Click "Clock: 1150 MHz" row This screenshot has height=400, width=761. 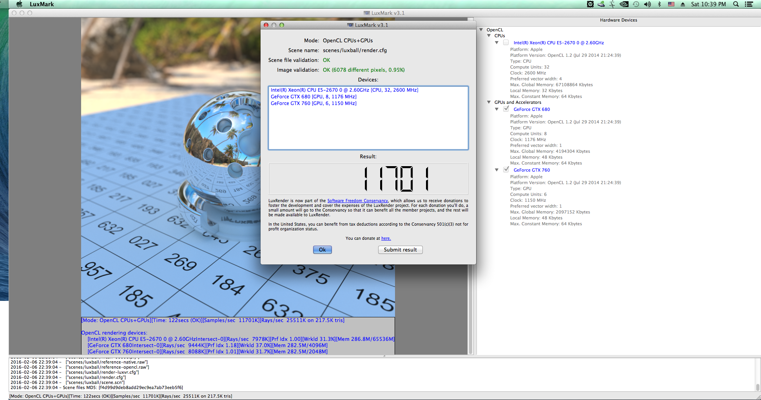coord(528,200)
